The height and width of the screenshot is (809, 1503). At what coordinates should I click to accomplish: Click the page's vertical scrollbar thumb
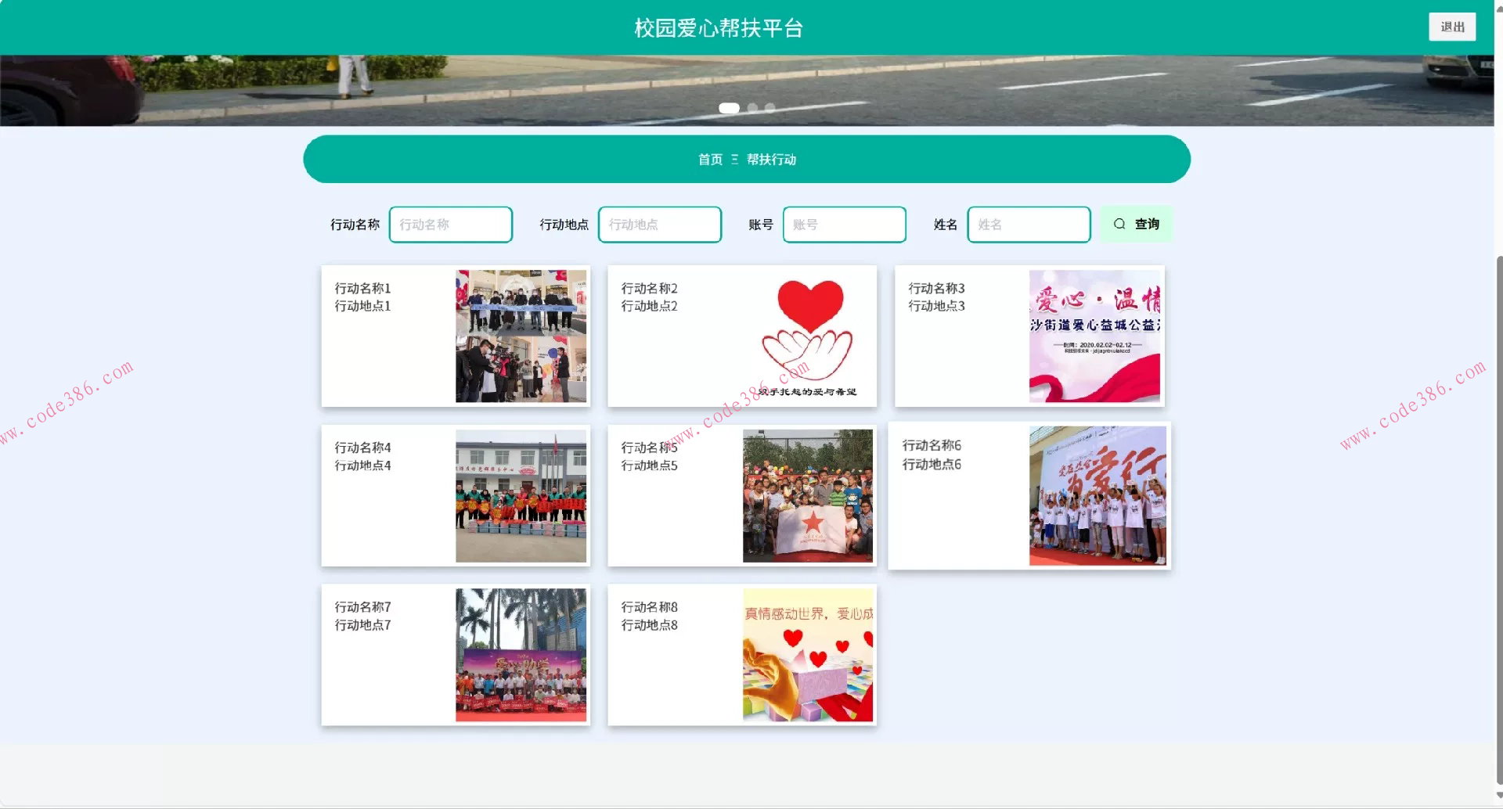[1499, 520]
